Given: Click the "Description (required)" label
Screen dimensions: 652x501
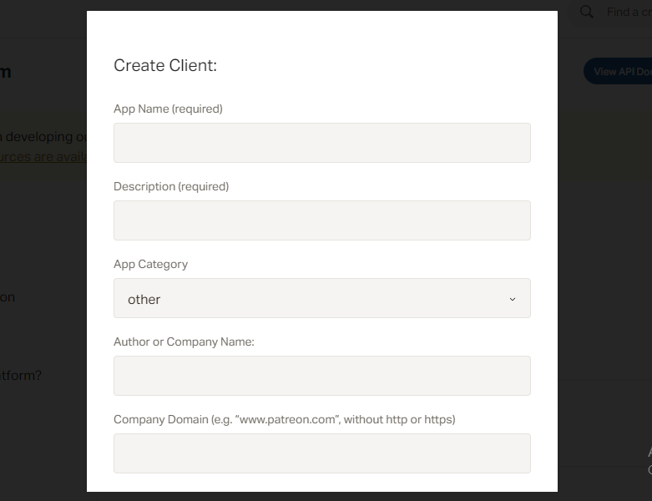Looking at the screenshot, I should point(171,186).
